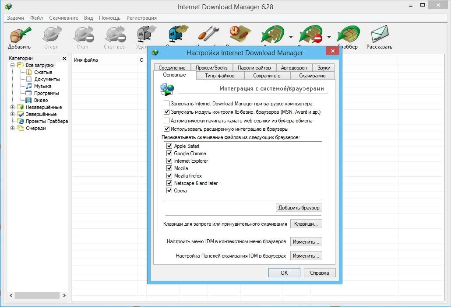Click the Рассказать envelope icon
The width and height of the screenshot is (451, 307).
(380, 34)
